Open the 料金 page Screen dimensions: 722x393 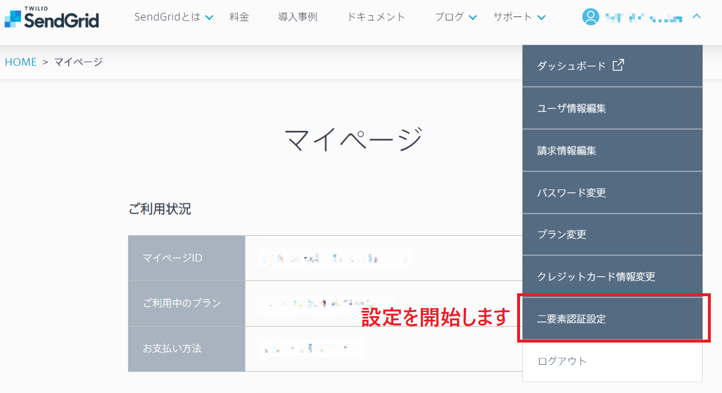click(x=239, y=17)
